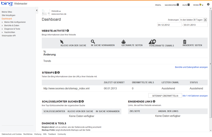The width and height of the screenshot is (212, 137).
Task: Click the In Suche vorhanden magnifier icon
Action: (x=93, y=42)
